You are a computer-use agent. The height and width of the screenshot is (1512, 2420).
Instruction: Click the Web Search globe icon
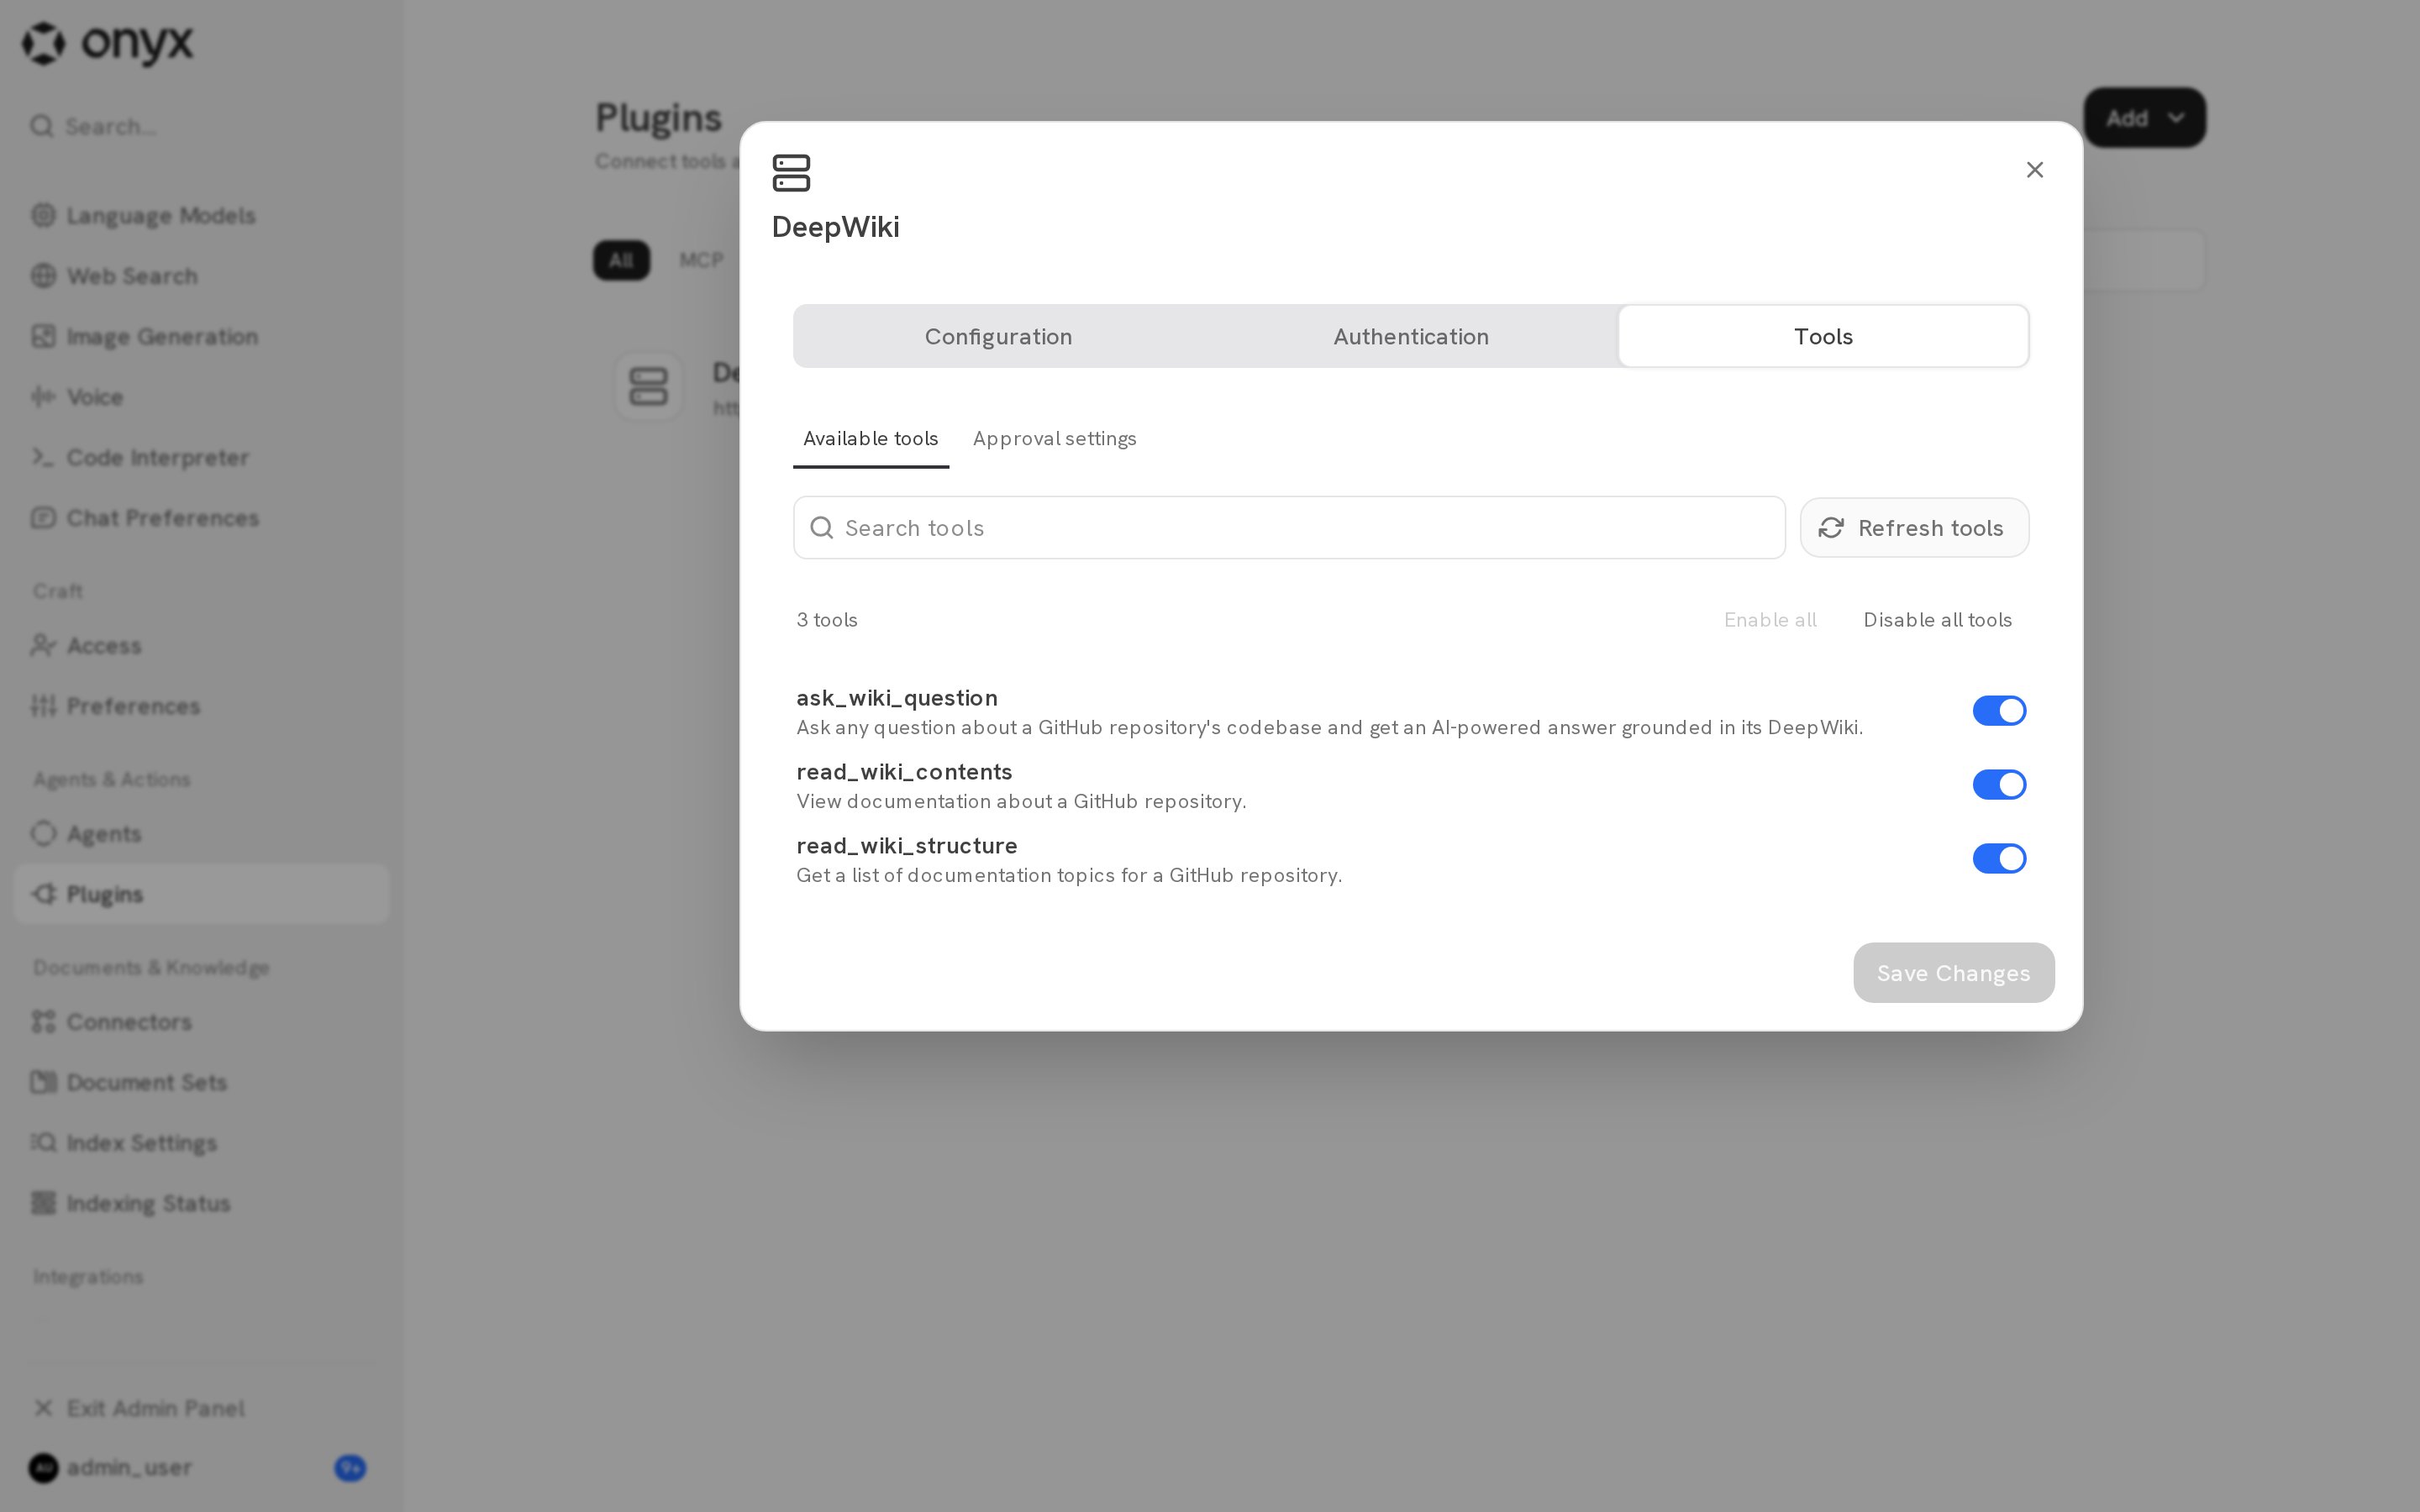pyautogui.click(x=43, y=276)
